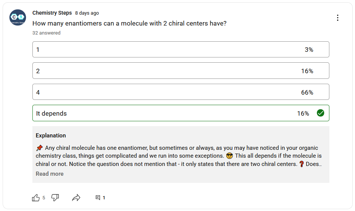Click the "8 days ago" timestamp
This screenshot has height=211, width=355.
[x=87, y=13]
